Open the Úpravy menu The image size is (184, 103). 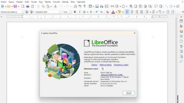[x=11, y=2]
